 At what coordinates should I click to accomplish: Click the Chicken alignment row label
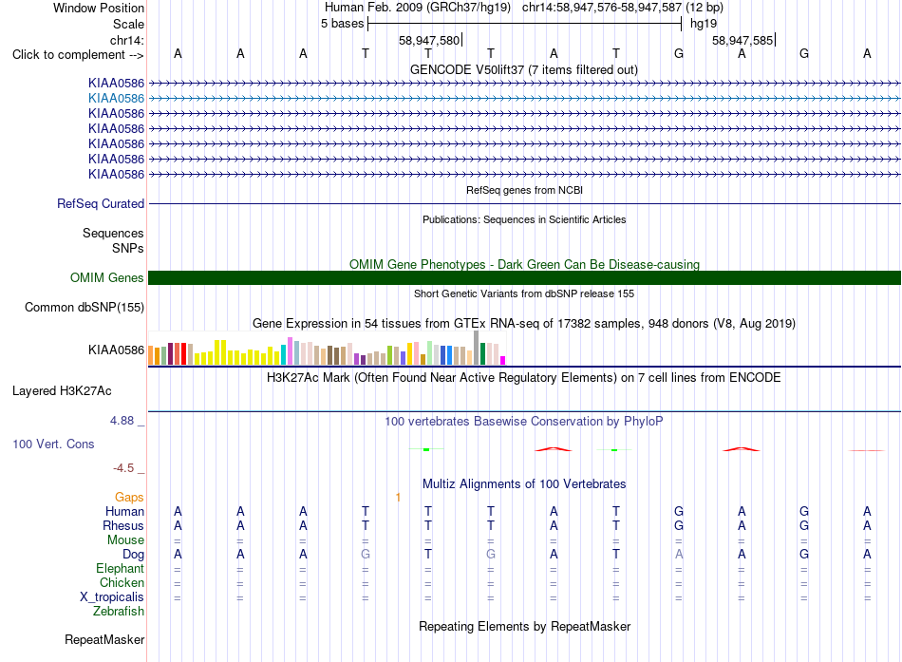point(122,583)
